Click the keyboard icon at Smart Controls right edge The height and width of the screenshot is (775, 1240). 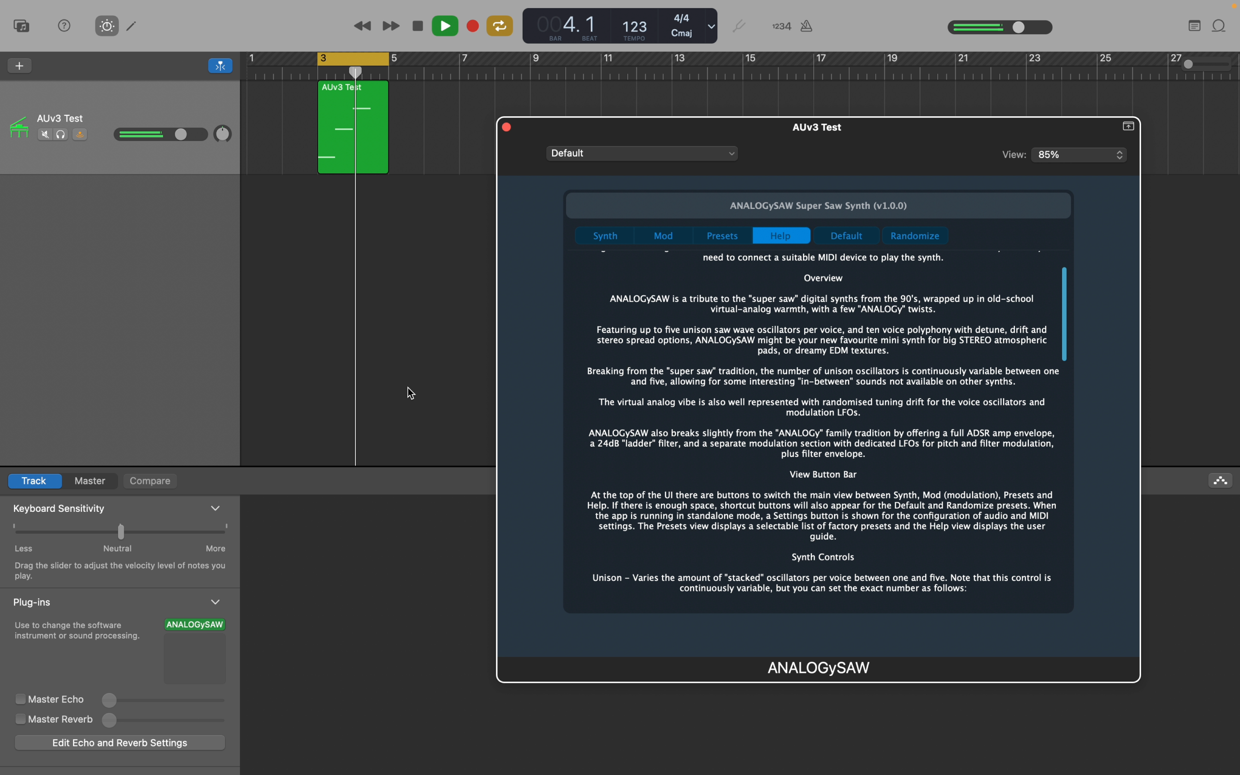(1221, 481)
